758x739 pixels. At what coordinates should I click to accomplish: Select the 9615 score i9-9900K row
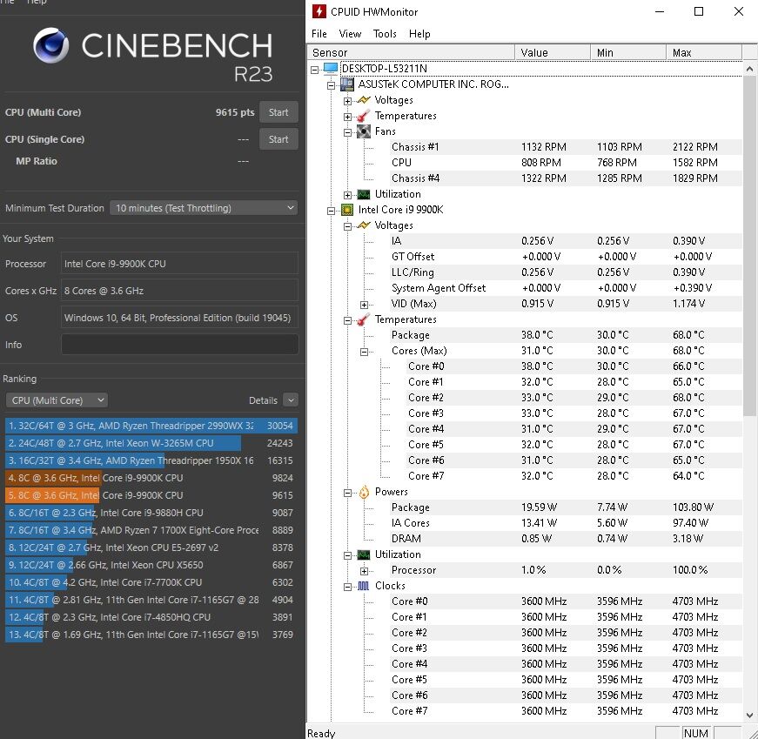[151, 495]
